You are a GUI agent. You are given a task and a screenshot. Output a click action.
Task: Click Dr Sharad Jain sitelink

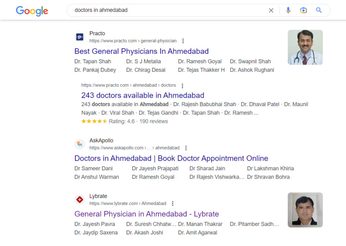pyautogui.click(x=207, y=168)
